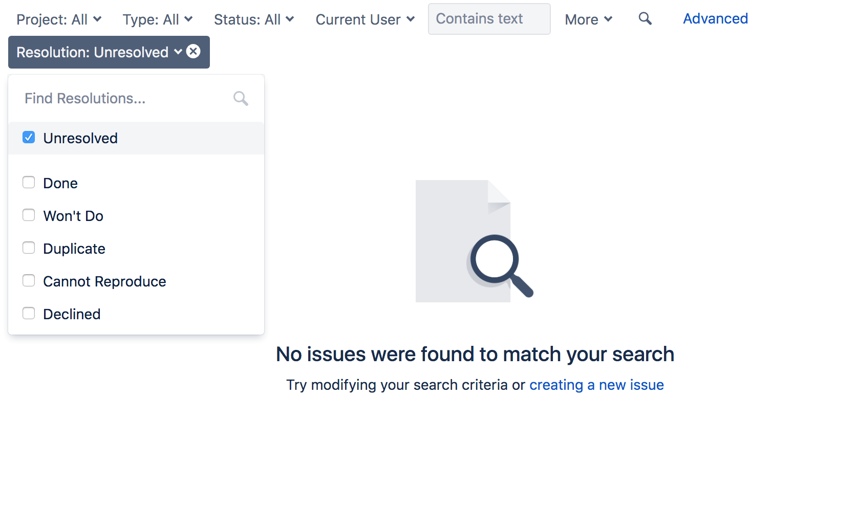Viewport: 858px width, 530px height.
Task: Select the Cannot Reproduce checkbox
Action: click(29, 281)
